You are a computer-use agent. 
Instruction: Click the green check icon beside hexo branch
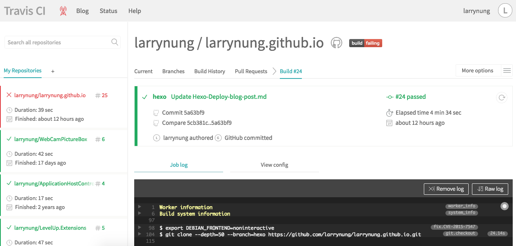coord(144,97)
